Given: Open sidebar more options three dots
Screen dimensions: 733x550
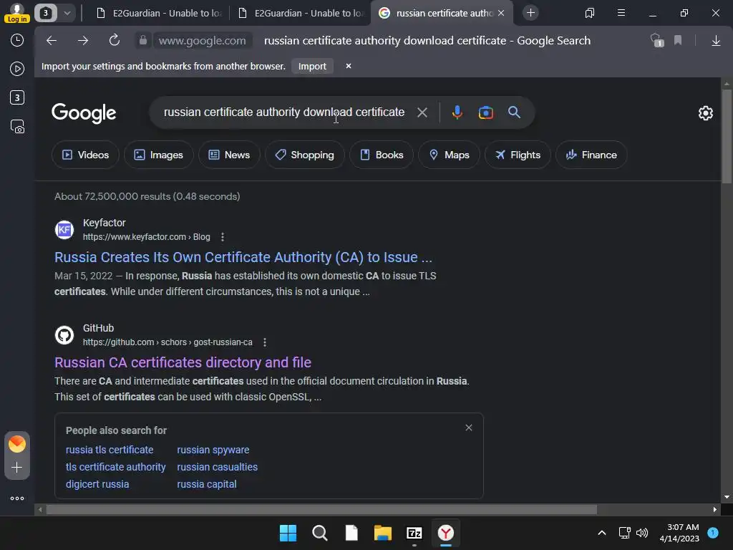Looking at the screenshot, I should pyautogui.click(x=17, y=498).
